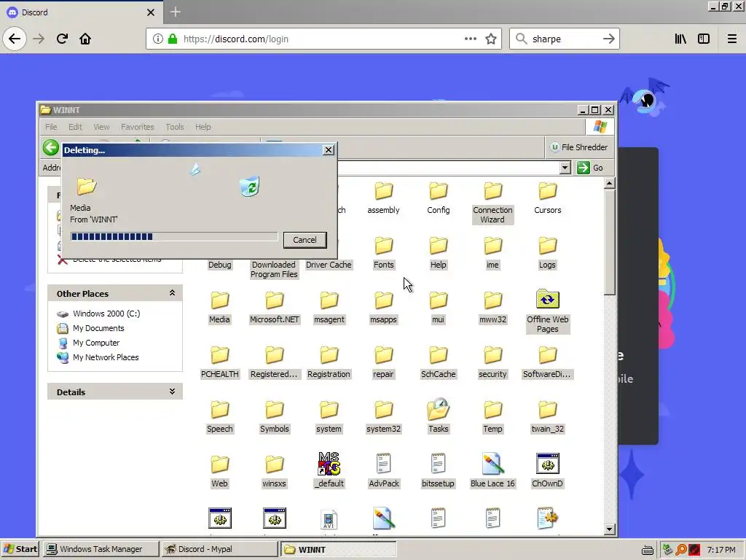Open the Fonts folder
The height and width of the screenshot is (560, 746).
383,253
